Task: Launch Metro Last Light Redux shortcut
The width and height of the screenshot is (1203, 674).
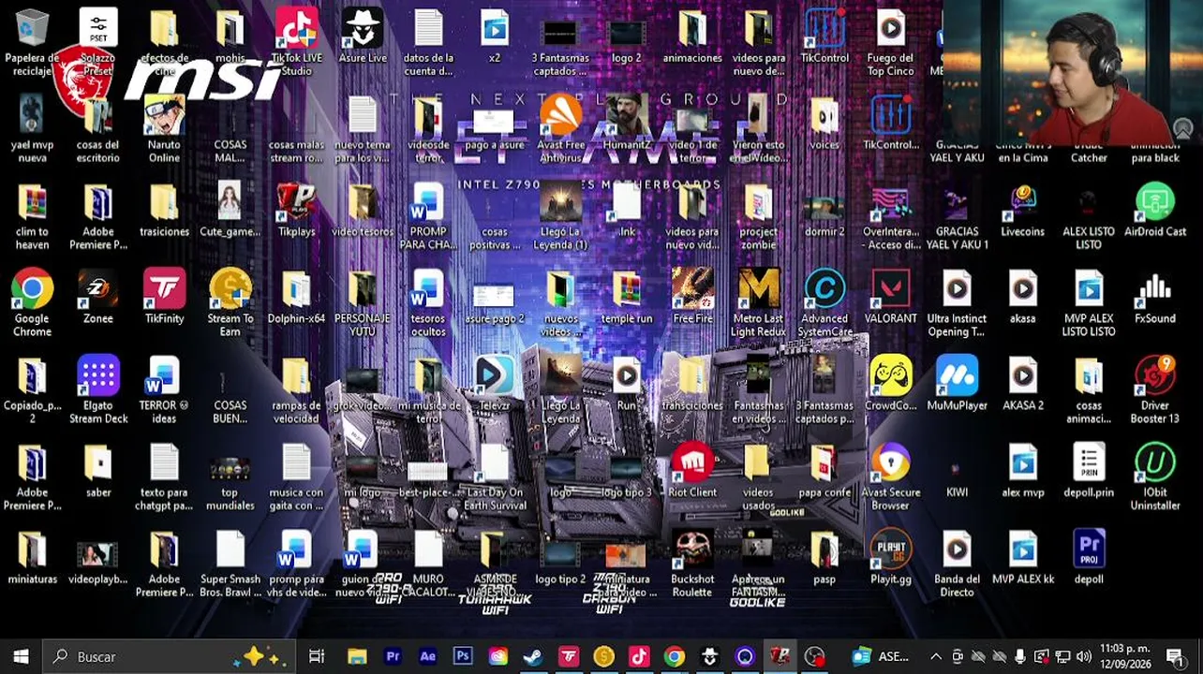Action: 759,303
